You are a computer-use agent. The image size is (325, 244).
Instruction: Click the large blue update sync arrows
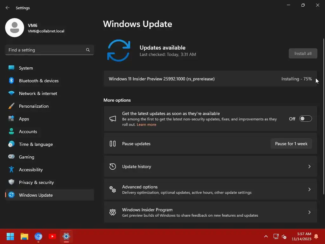pos(119,51)
